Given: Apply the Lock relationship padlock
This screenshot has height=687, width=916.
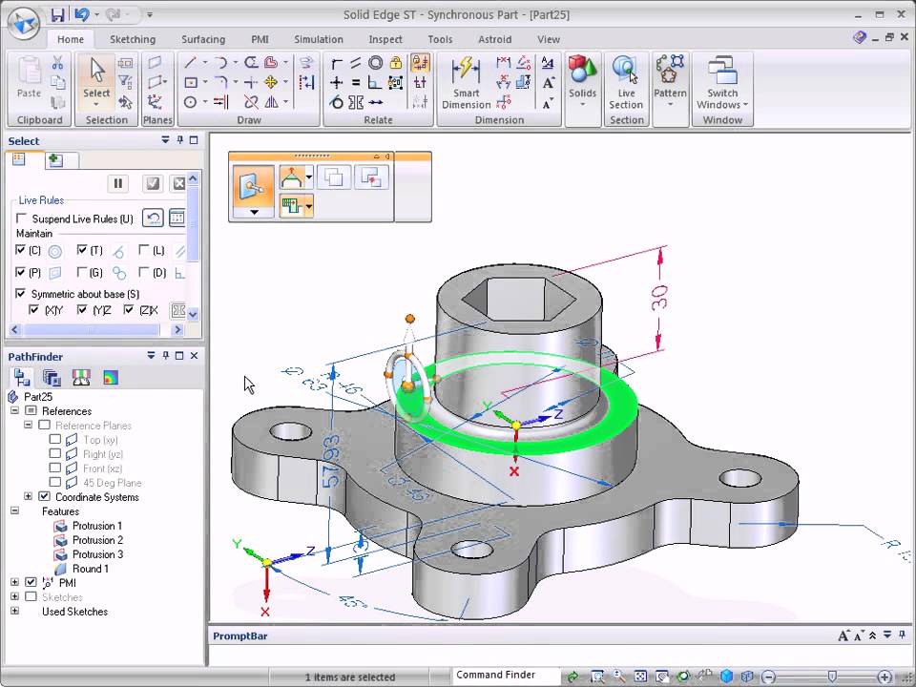Looking at the screenshot, I should click(395, 63).
